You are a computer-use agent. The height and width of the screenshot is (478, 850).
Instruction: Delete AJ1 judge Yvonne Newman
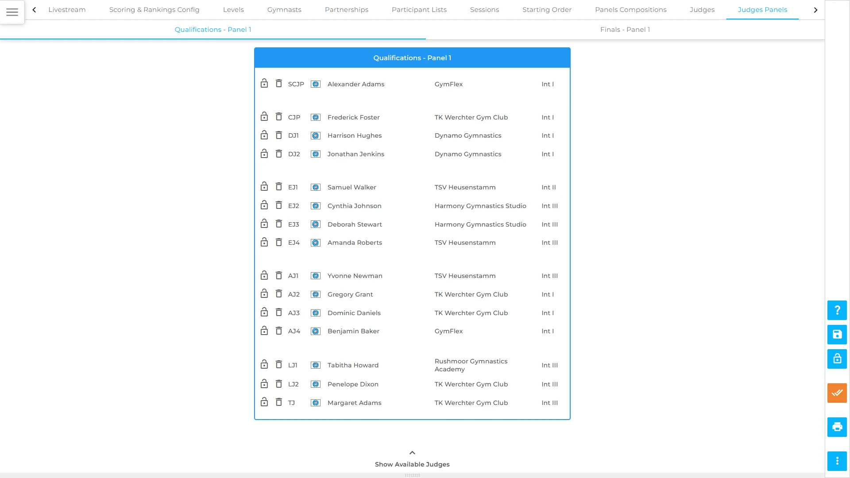coord(279,275)
